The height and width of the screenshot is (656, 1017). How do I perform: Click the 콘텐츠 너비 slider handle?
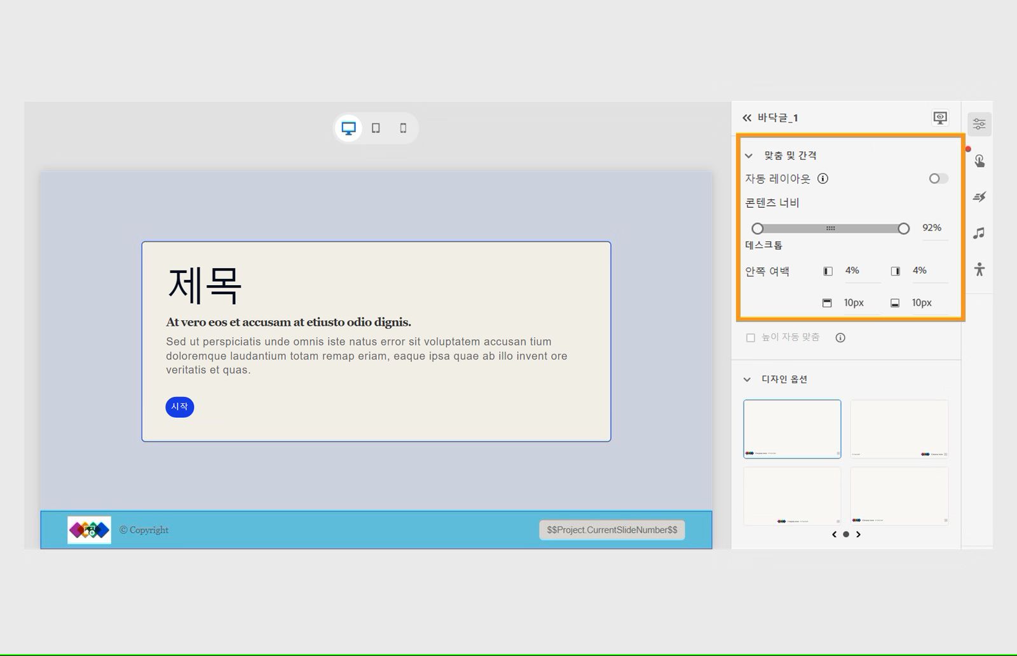904,228
